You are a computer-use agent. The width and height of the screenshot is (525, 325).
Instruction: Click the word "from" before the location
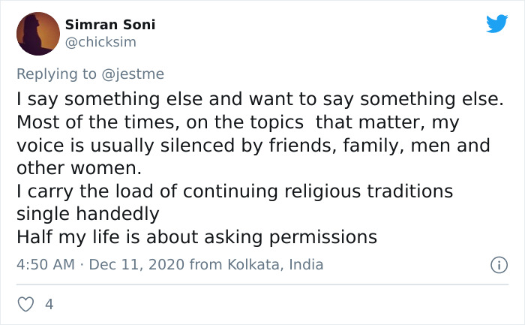point(204,265)
